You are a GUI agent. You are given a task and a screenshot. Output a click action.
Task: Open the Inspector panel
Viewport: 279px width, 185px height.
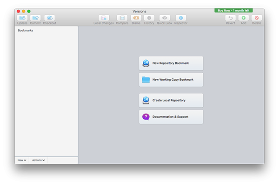tap(181, 18)
